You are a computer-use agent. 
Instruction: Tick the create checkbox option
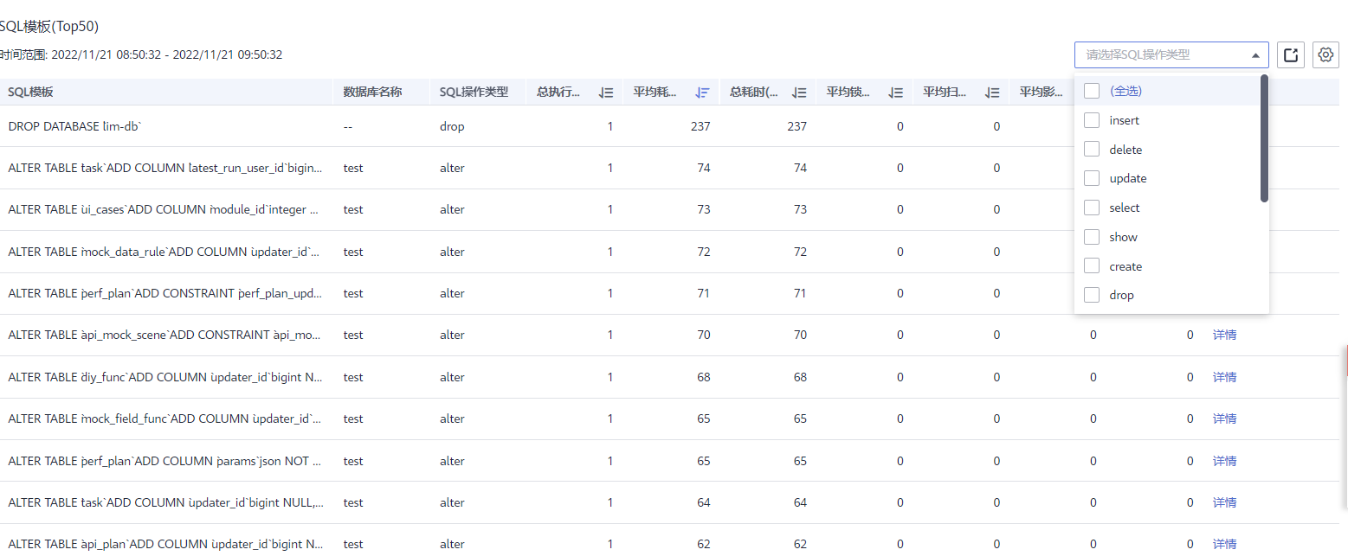coord(1092,266)
